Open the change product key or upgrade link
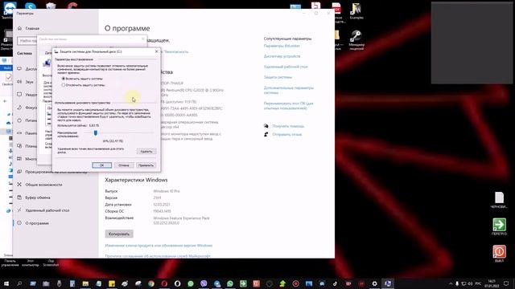This screenshot has width=515, height=289. 159,246
